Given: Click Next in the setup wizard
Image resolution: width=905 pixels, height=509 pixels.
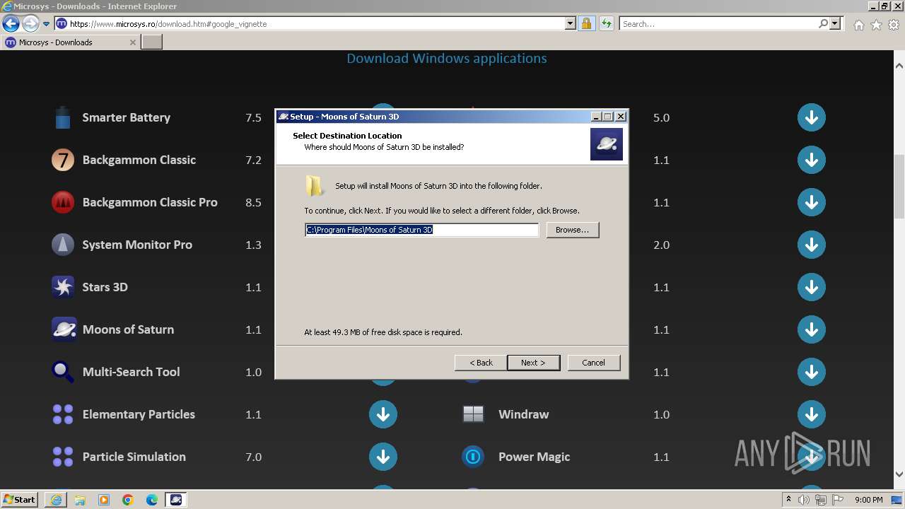Looking at the screenshot, I should (x=534, y=363).
